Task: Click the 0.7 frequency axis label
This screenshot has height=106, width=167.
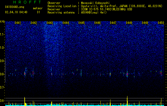Action: point(2,87)
